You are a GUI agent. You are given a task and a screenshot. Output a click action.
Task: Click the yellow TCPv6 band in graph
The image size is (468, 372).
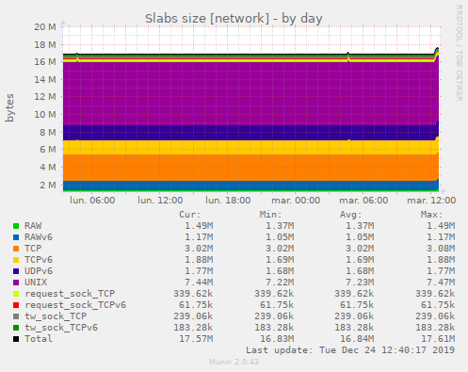click(250, 147)
